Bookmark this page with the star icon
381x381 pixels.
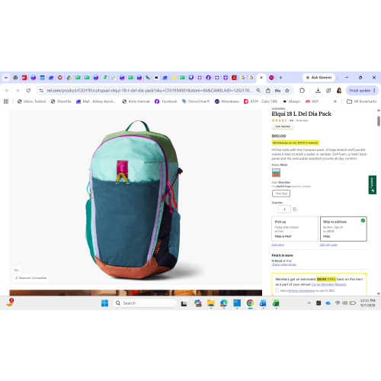click(x=287, y=91)
